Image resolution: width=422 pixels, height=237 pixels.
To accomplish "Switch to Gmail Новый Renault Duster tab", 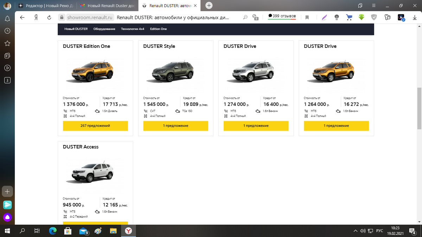I will [x=107, y=6].
